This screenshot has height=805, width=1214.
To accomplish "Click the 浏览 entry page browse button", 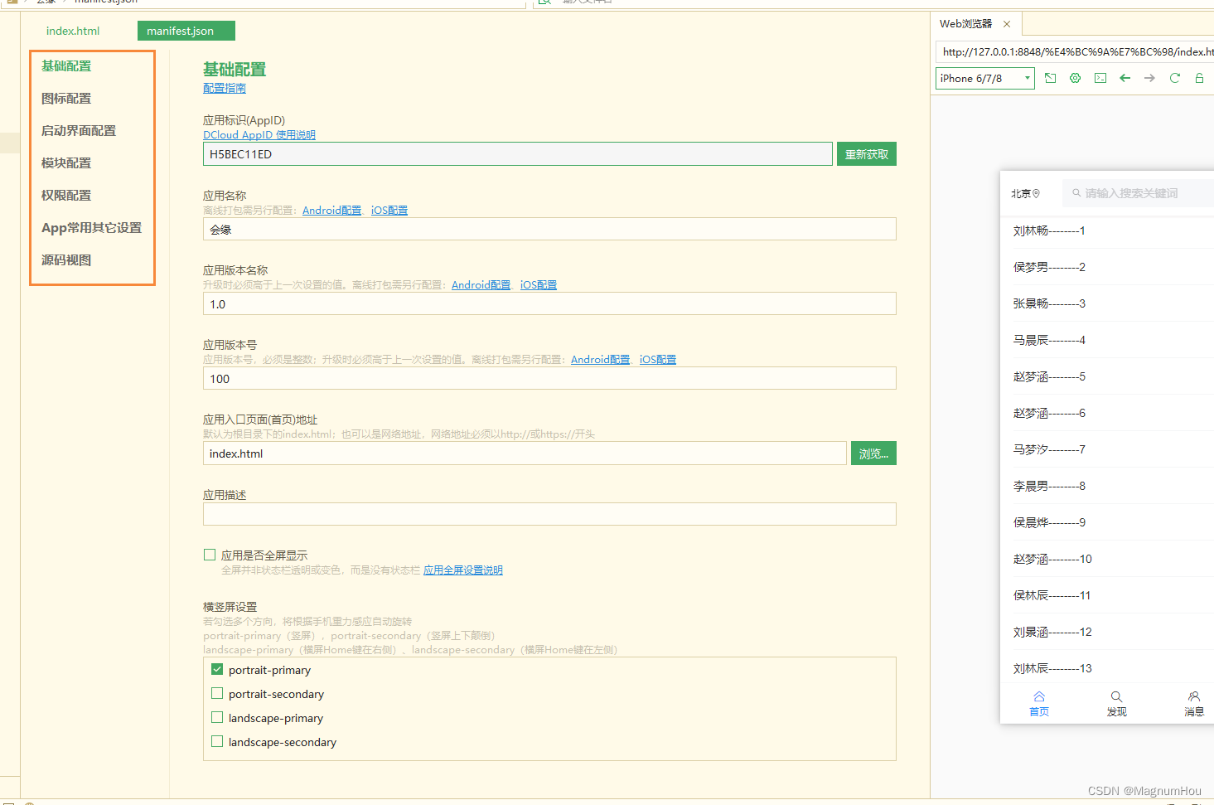I will tap(873, 453).
